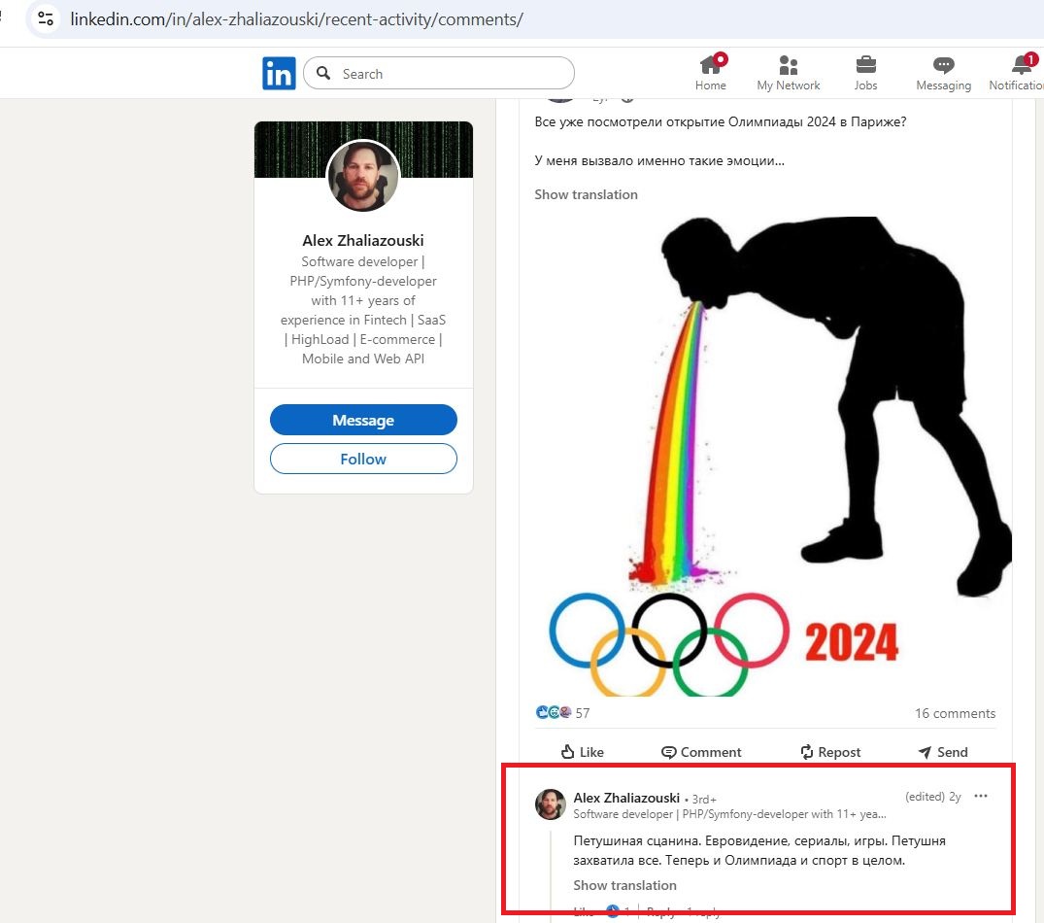Like the post with the thumbs-up button

point(583,752)
